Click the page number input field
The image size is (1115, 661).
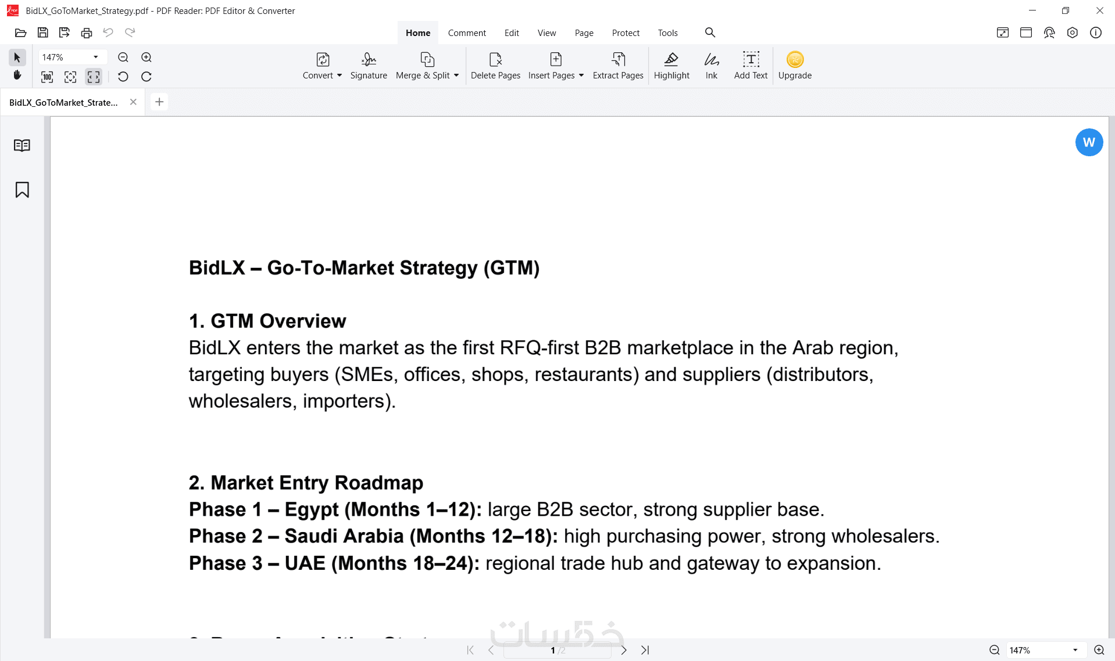point(557,650)
